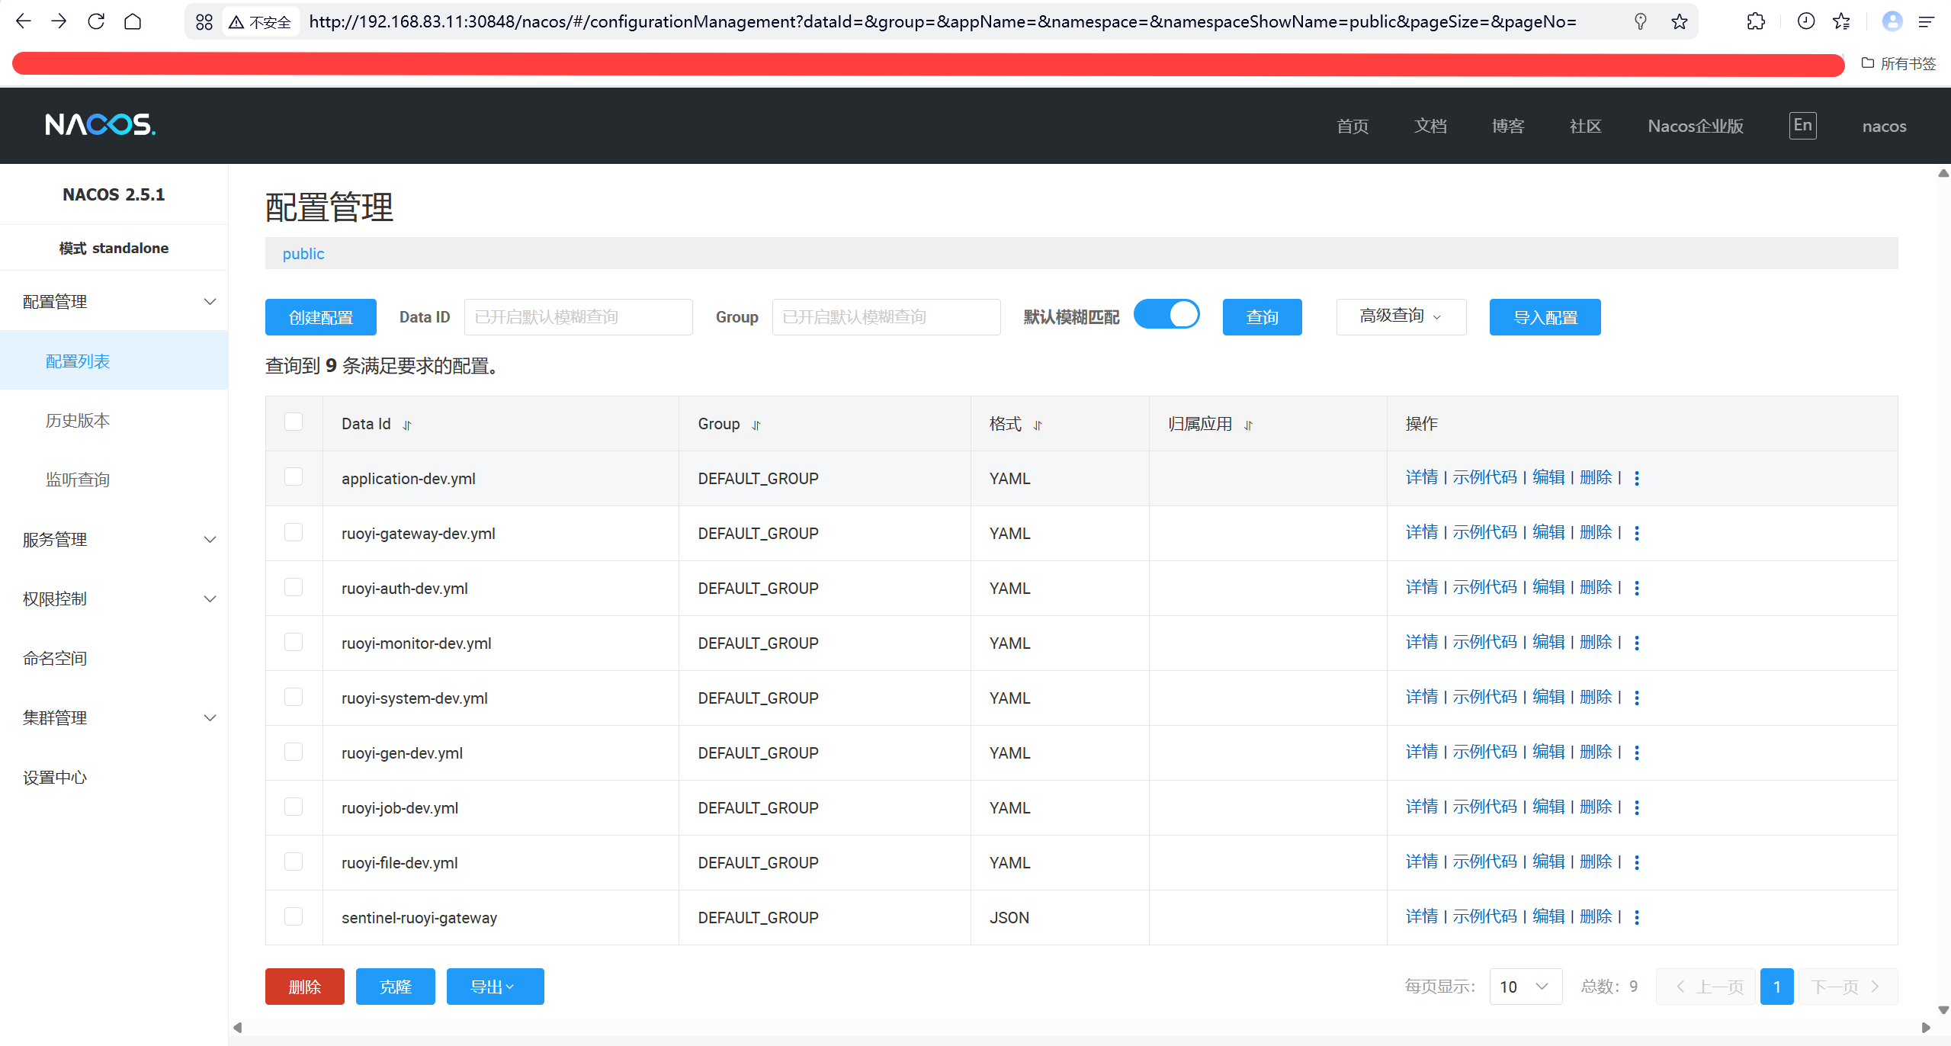This screenshot has height=1046, width=1951.
Task: Check the ruoyi-auth-dev.yml row checkbox
Action: tap(294, 587)
